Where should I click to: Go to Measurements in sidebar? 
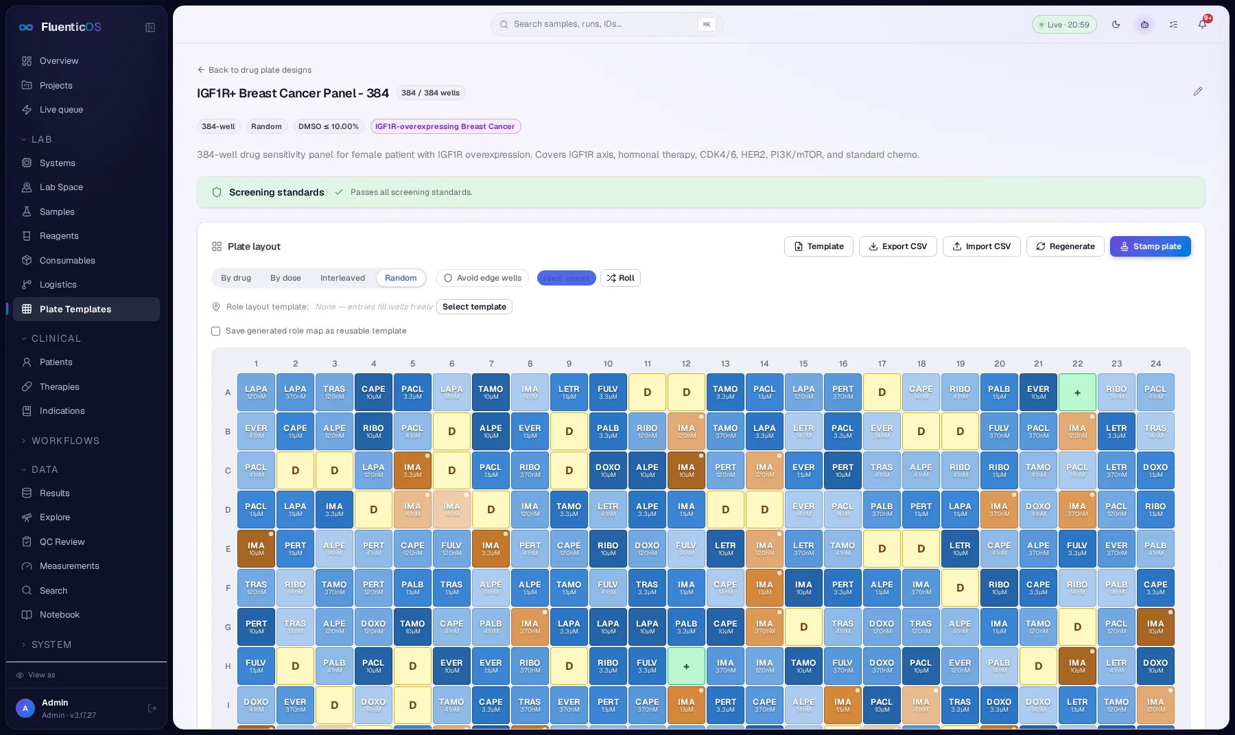[86, 566]
